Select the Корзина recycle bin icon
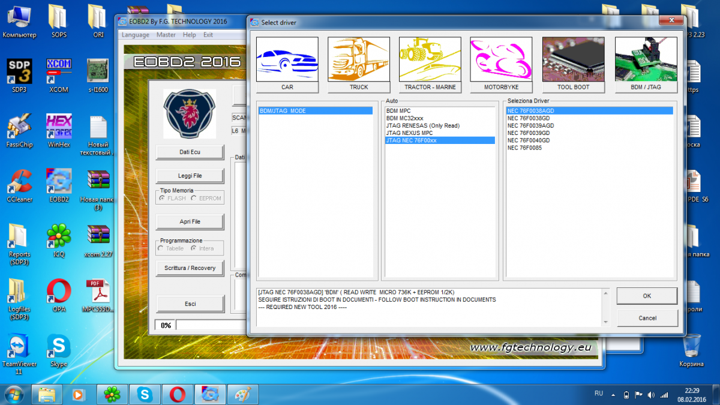The width and height of the screenshot is (720, 405). 691,350
